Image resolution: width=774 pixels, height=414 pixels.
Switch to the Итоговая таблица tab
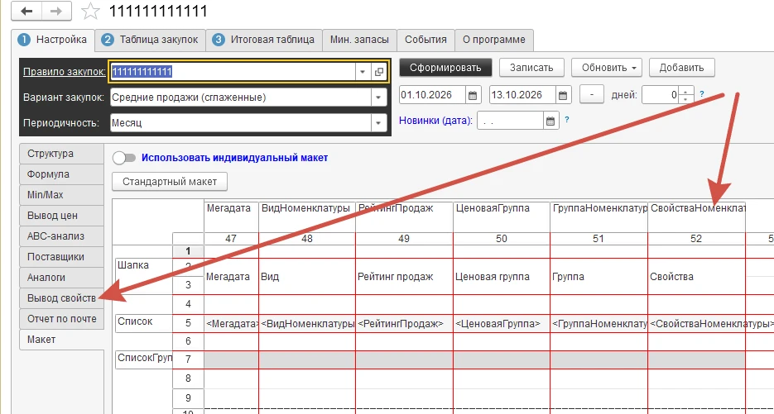[263, 40]
